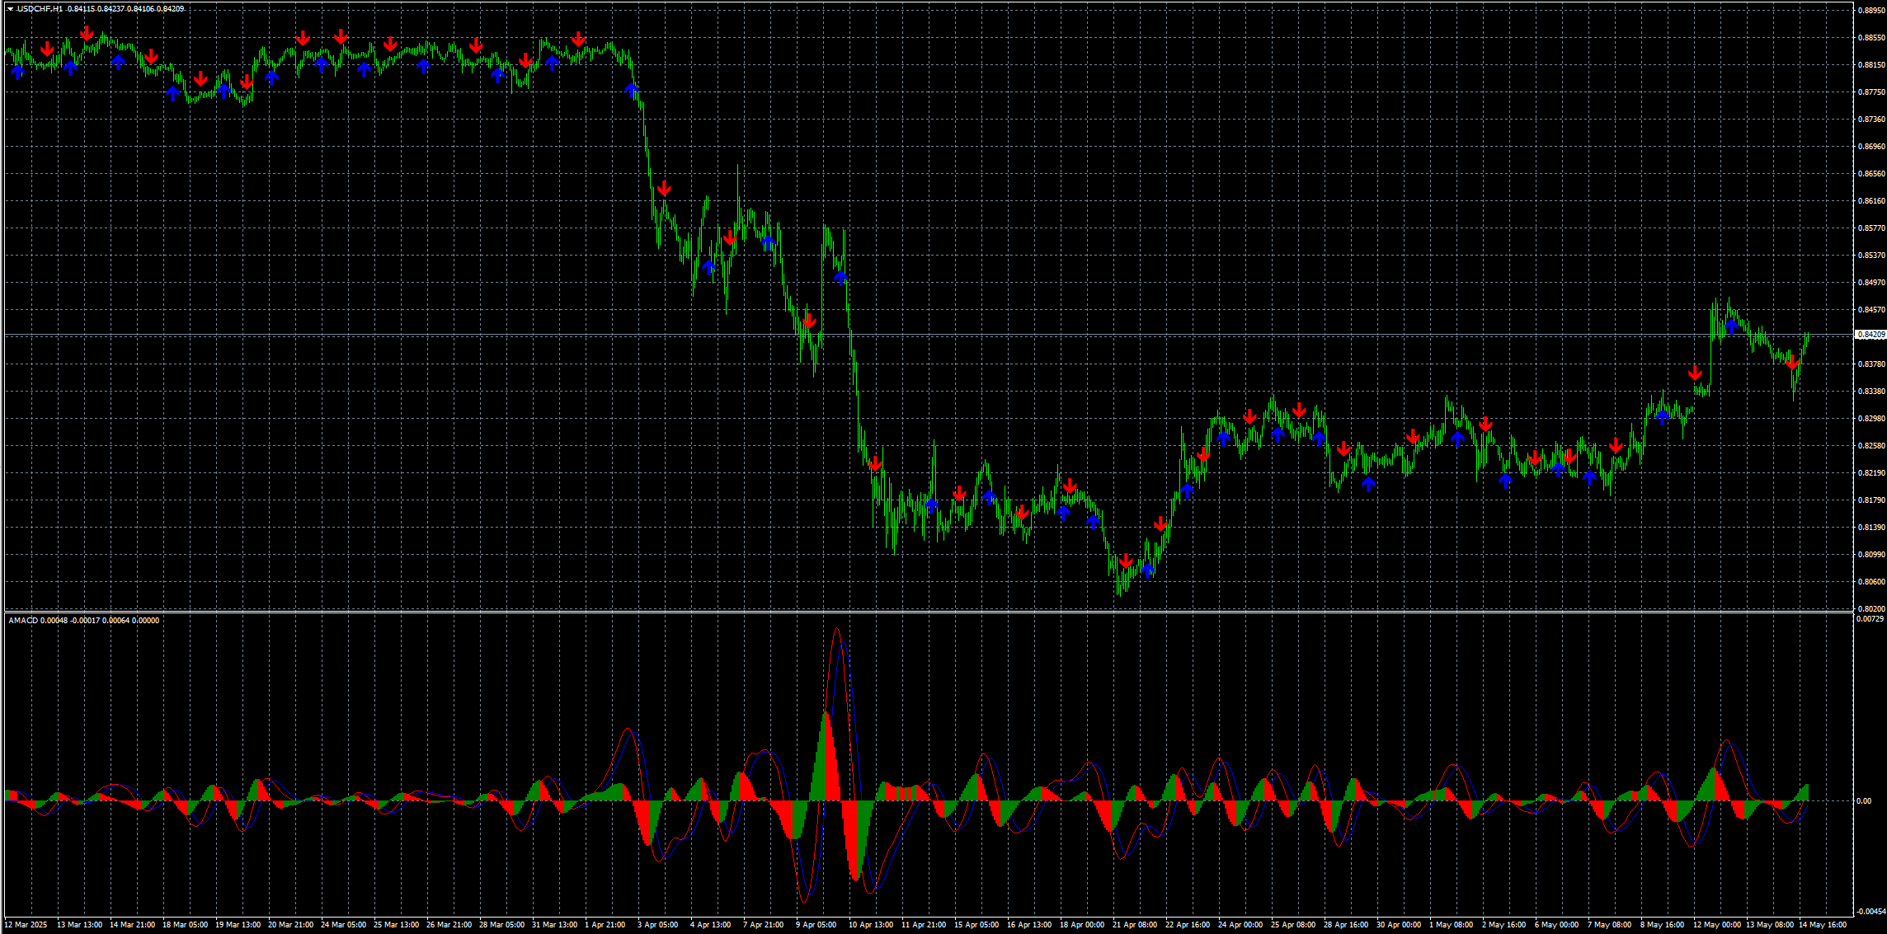Click AMACD zero level label 0.00
This screenshot has height=934, width=1887.
click(x=1864, y=800)
